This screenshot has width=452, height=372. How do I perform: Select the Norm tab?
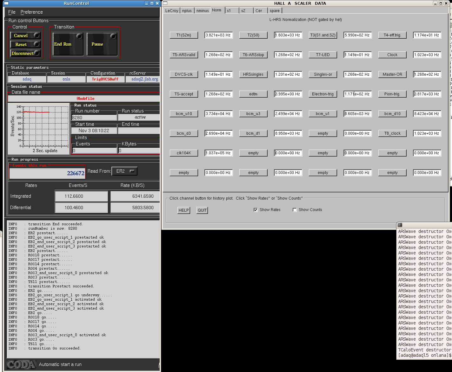click(x=217, y=10)
